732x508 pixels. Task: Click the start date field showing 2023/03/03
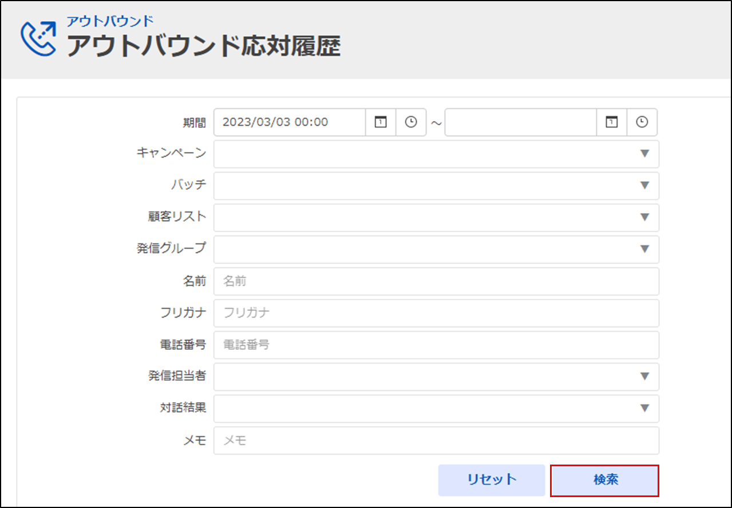[290, 122]
